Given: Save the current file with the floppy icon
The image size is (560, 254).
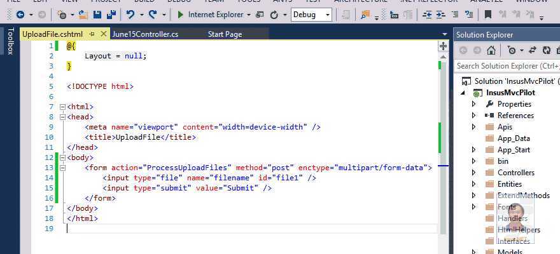Looking at the screenshot, I should pos(97,15).
